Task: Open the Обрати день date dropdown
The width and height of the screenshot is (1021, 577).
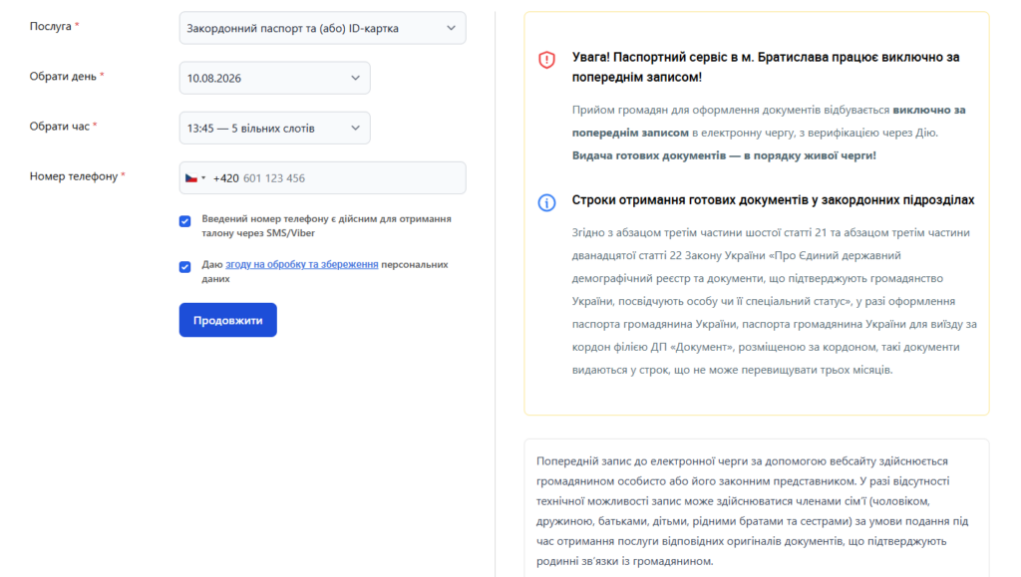Action: [274, 78]
